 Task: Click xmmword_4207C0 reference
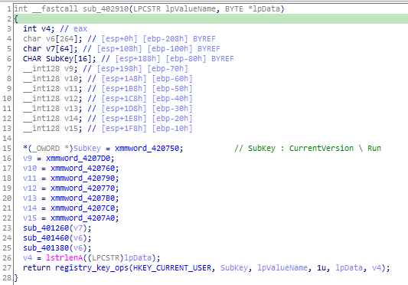(83, 208)
